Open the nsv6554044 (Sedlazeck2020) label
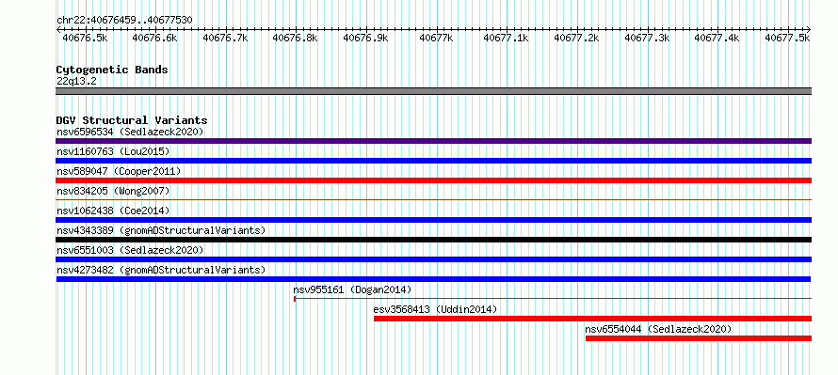Screen dimensions: 838x375 pyautogui.click(x=658, y=329)
